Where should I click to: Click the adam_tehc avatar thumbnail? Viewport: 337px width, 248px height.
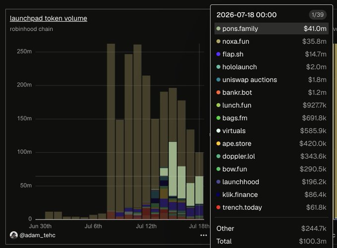[14, 235]
